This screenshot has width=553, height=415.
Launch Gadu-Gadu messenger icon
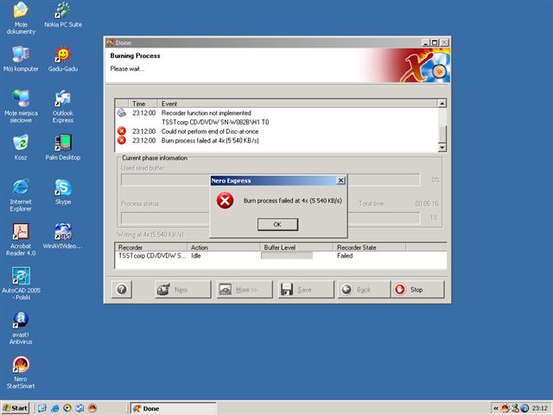click(63, 59)
